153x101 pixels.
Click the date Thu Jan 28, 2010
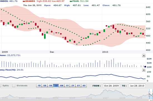pyautogui.click(x=32, y=5)
